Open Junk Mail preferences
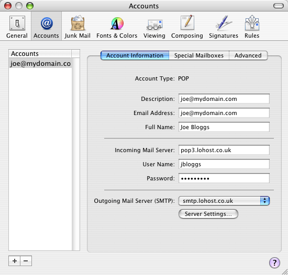The width and height of the screenshot is (288, 275). click(77, 27)
